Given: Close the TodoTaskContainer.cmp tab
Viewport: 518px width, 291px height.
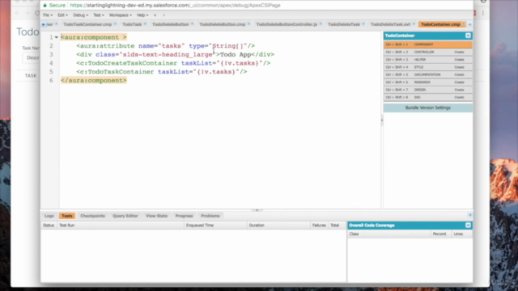Looking at the screenshot, I should coord(115,24).
